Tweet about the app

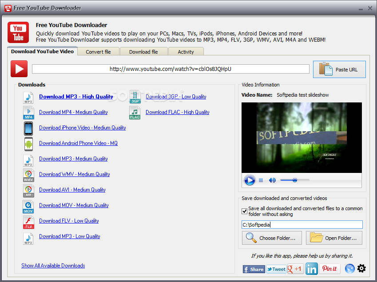click(x=276, y=269)
